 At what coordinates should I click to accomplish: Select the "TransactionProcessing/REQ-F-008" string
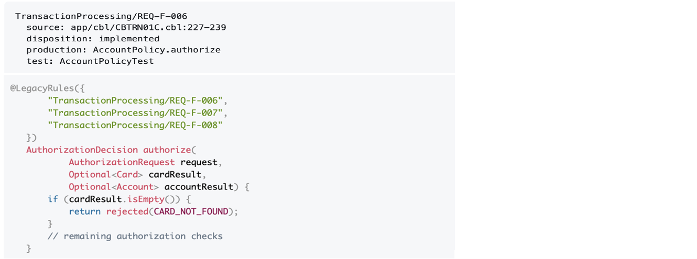(135, 125)
